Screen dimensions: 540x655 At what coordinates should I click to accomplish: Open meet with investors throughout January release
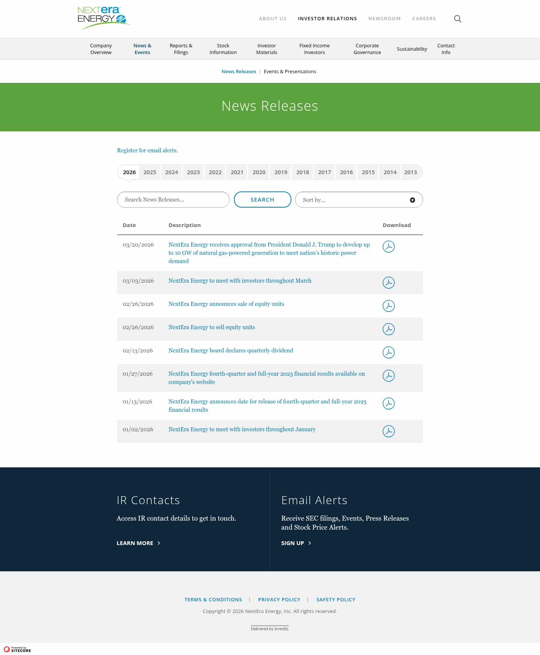[x=242, y=429]
